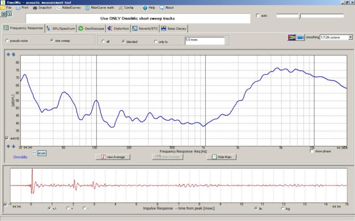
Task: Click the first blue diamond zoom icon above dBSPL axis
Action: (8, 54)
